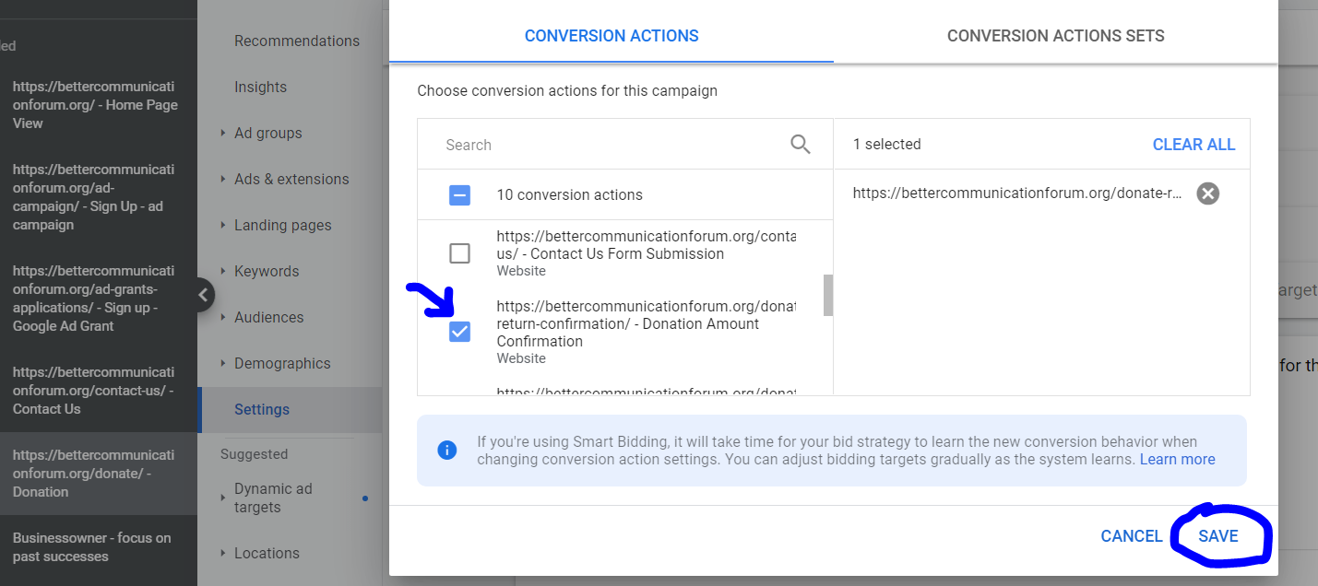Click the selected donate-return URL text
This screenshot has height=586, width=1318.
1017,193
